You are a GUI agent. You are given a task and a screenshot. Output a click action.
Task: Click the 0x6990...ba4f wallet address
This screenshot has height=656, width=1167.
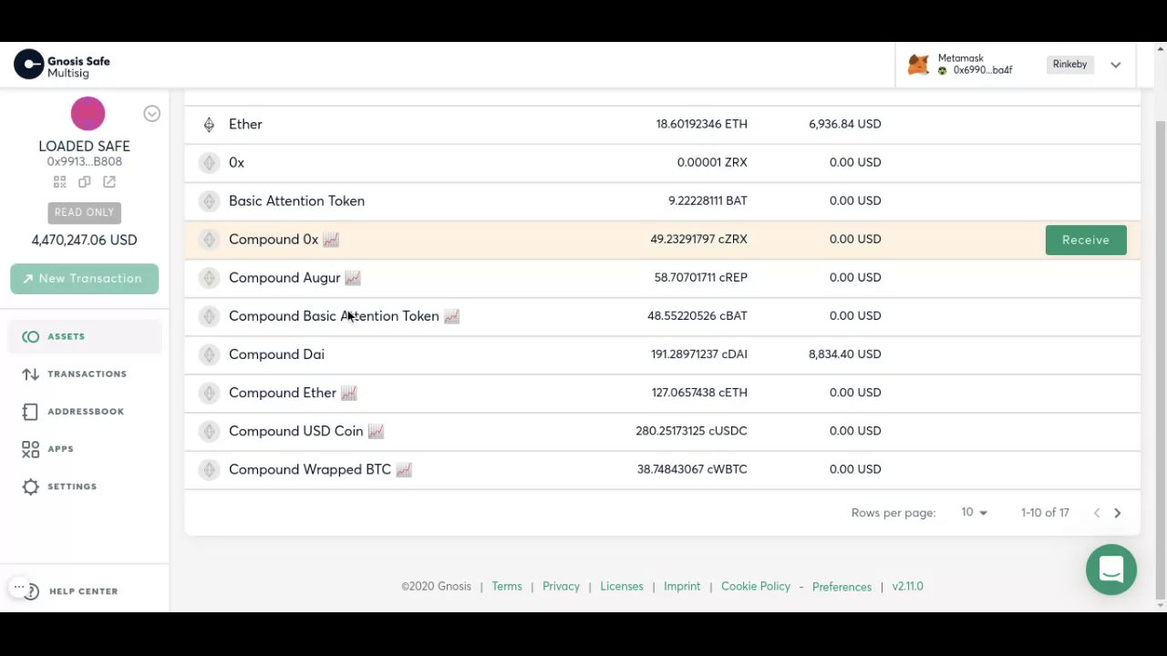(x=983, y=70)
